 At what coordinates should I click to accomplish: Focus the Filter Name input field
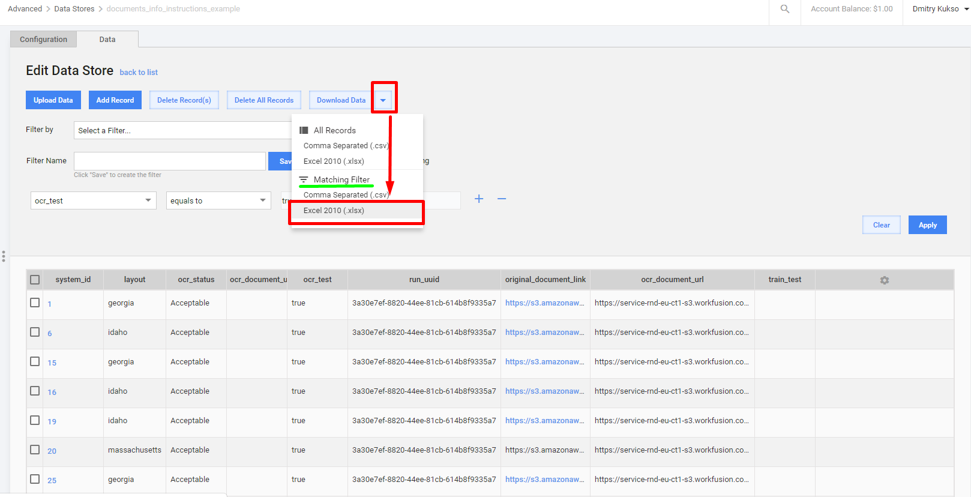coord(170,161)
